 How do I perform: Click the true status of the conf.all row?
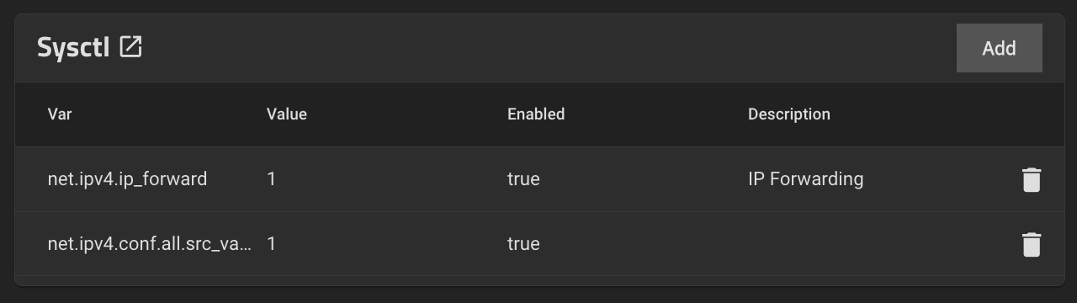pos(523,244)
